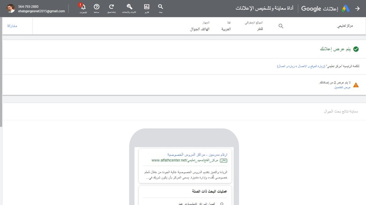This screenshot has width=366, height=205.
Task: Click the related search magnifier icon
Action: pos(222,204)
